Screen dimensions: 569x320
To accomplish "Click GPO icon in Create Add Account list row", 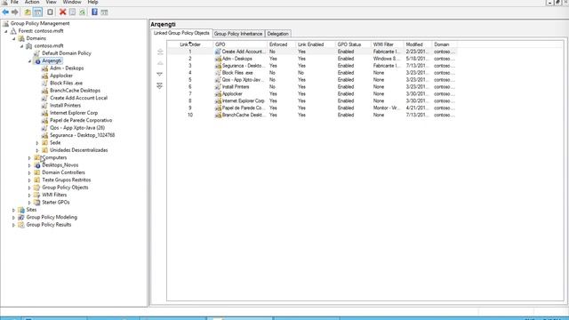I will tap(218, 52).
